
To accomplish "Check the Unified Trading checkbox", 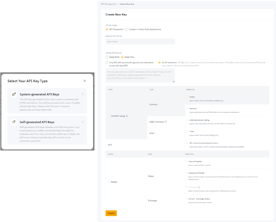I will (x=109, y=116).
